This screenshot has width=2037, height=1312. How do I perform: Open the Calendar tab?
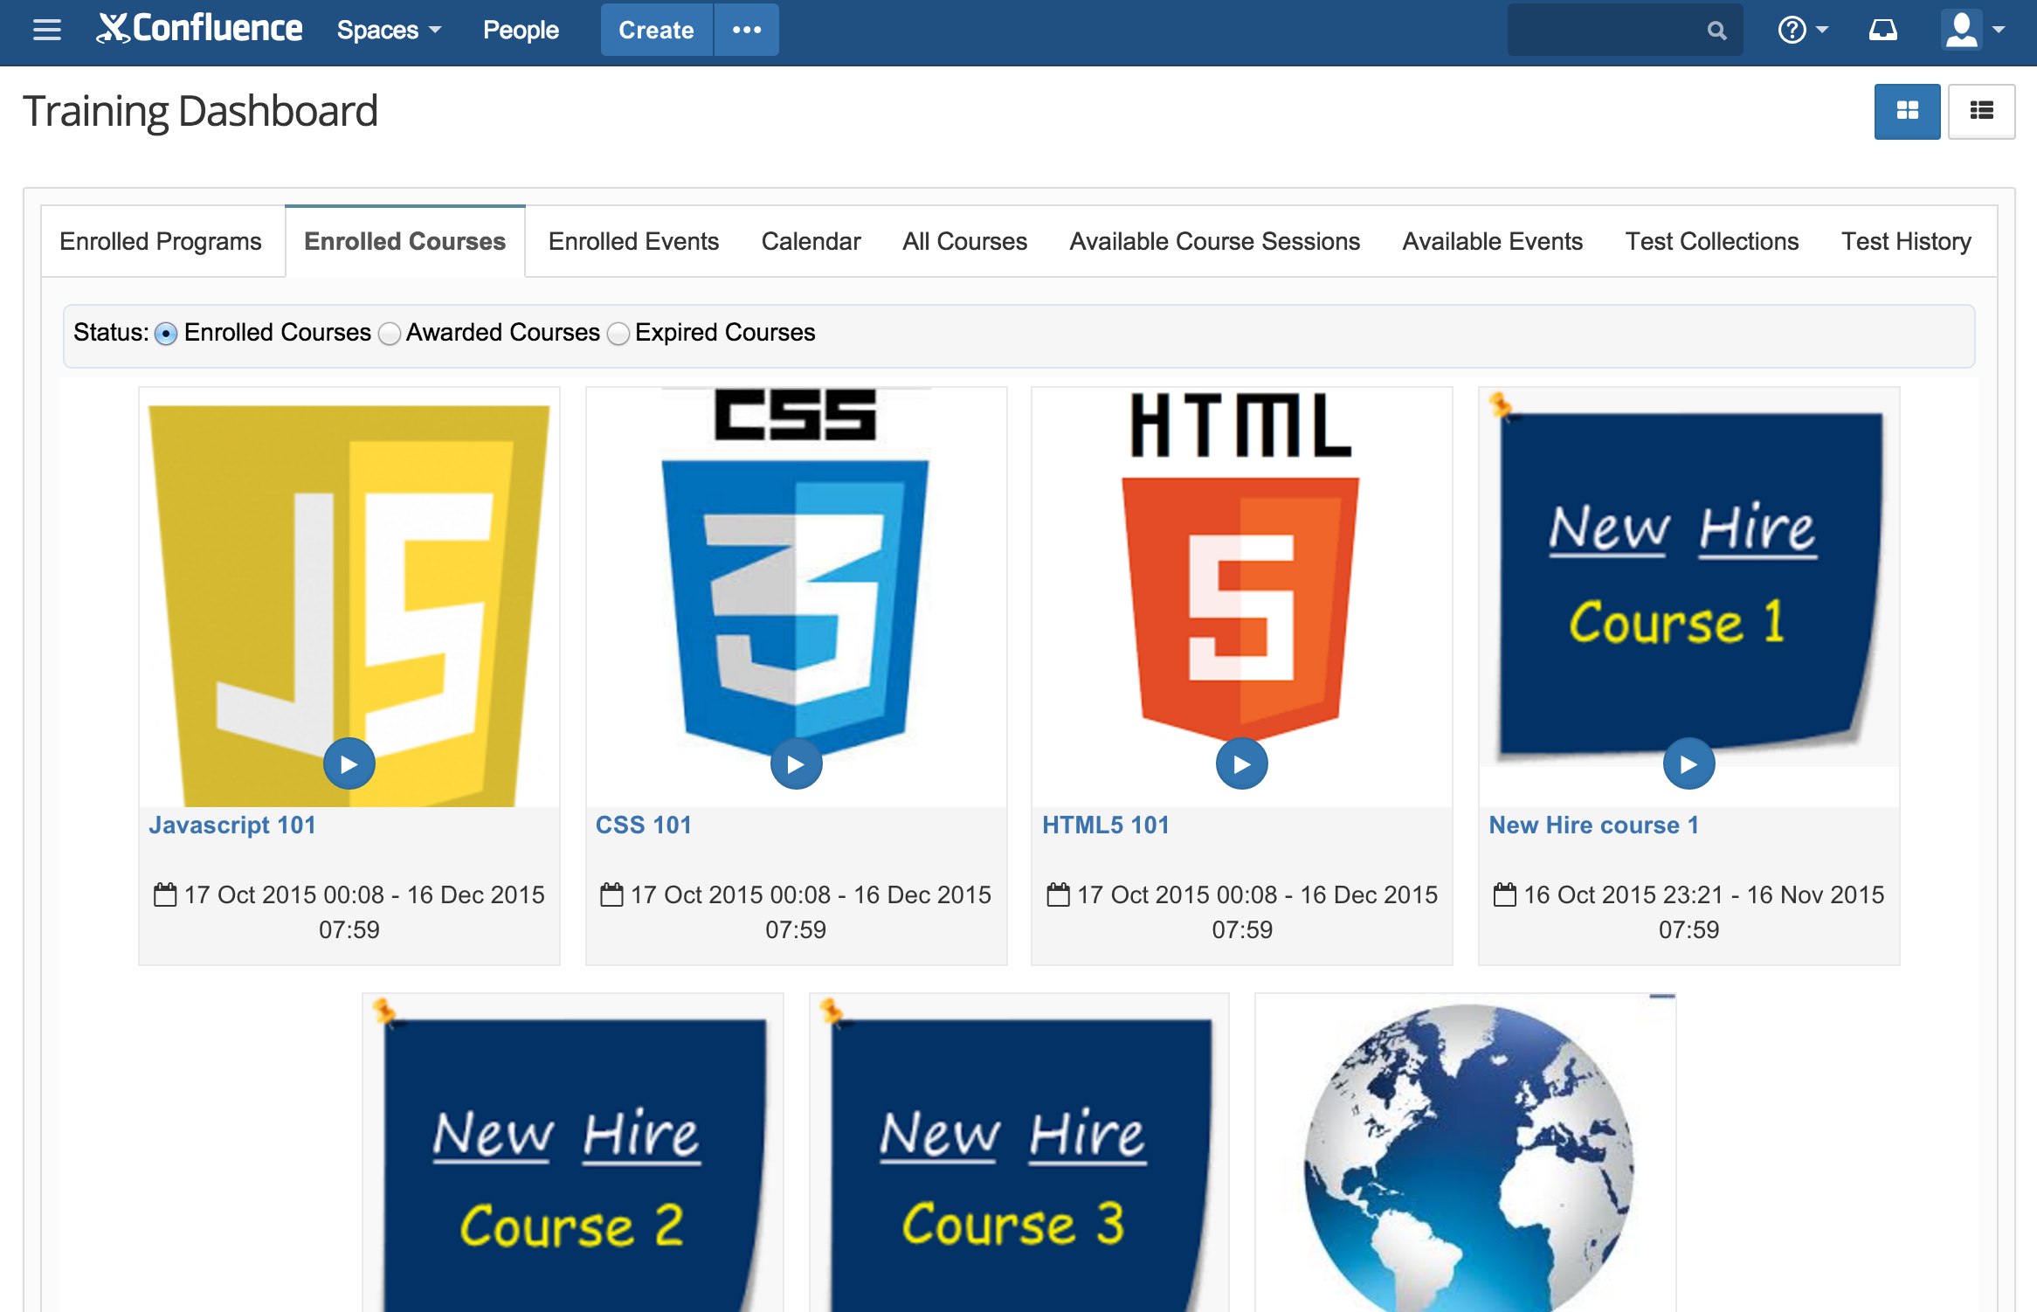811,241
